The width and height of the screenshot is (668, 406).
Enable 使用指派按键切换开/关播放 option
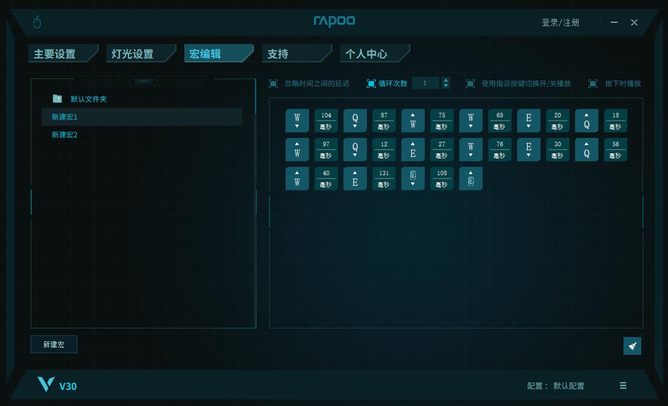click(x=470, y=84)
